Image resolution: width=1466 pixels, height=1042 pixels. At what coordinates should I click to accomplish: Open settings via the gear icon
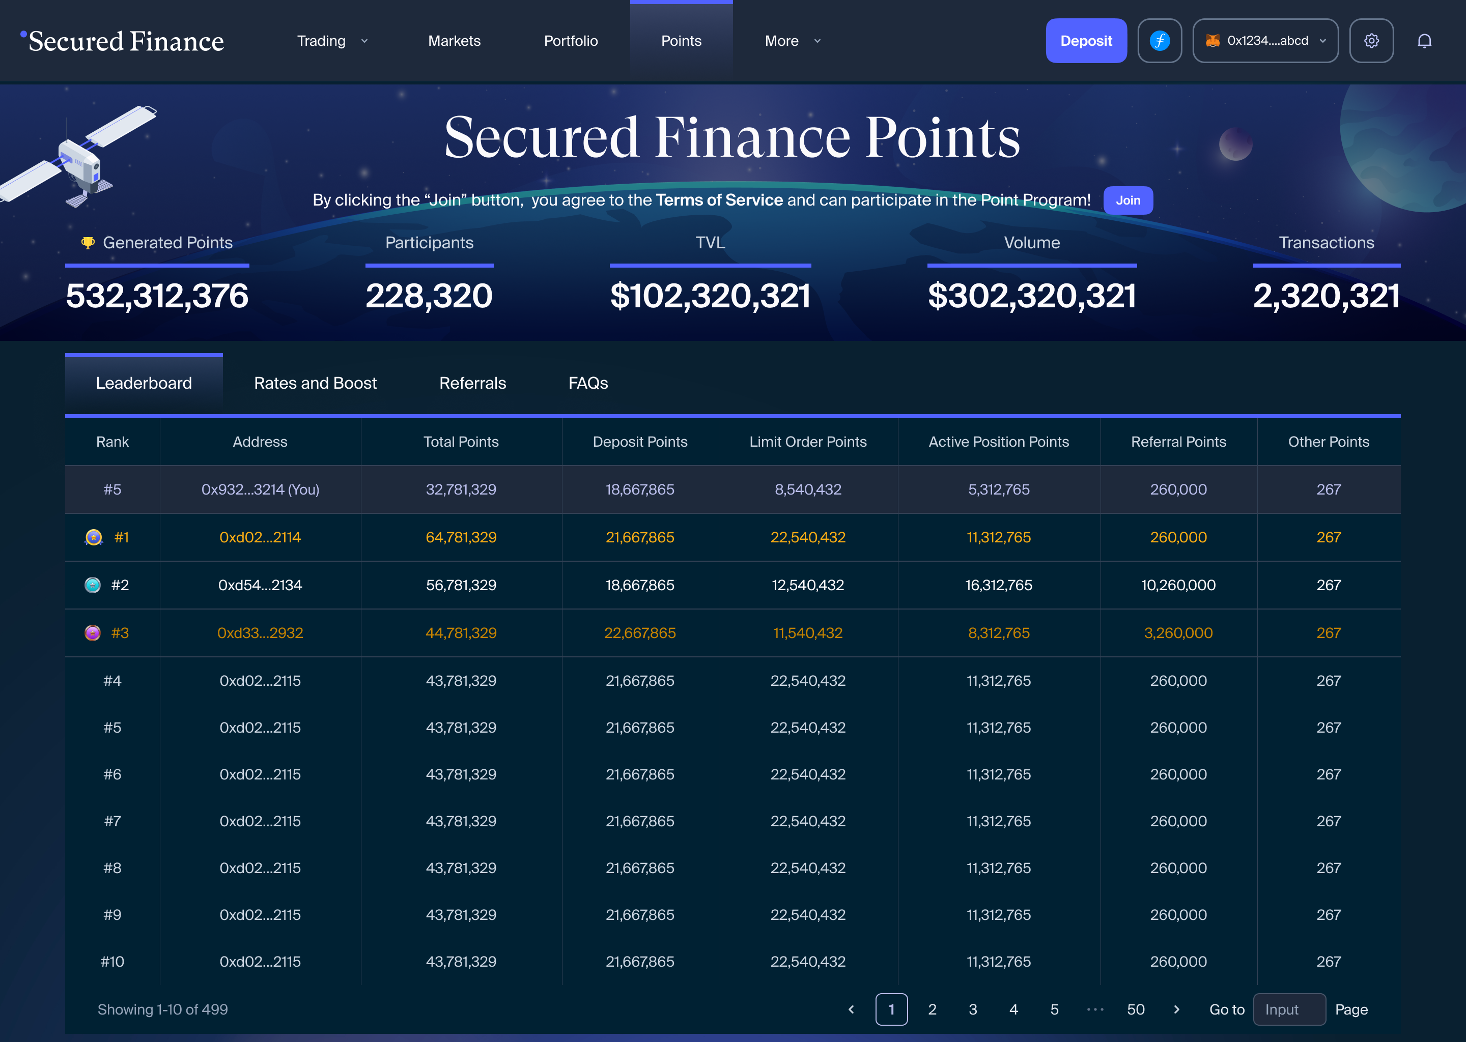click(1371, 40)
